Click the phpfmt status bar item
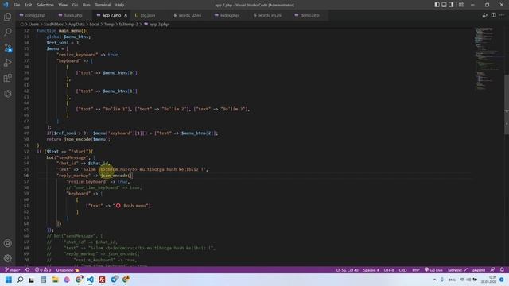 click(x=479, y=270)
